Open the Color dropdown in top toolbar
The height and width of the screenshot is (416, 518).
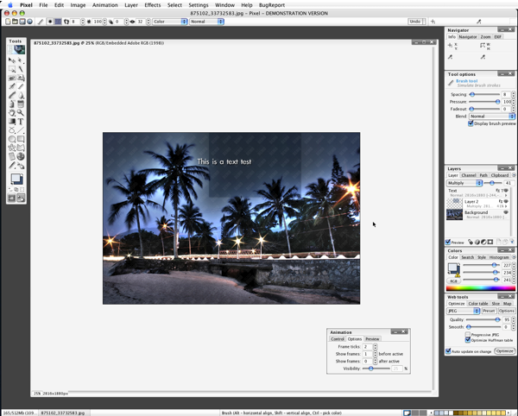(x=170, y=22)
